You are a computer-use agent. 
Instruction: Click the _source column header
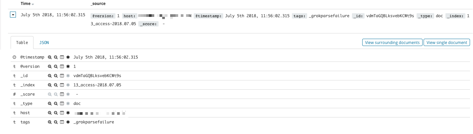point(98,4)
